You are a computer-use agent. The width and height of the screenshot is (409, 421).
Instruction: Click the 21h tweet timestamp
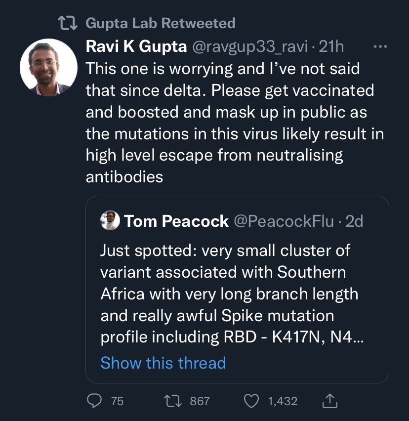tap(331, 47)
